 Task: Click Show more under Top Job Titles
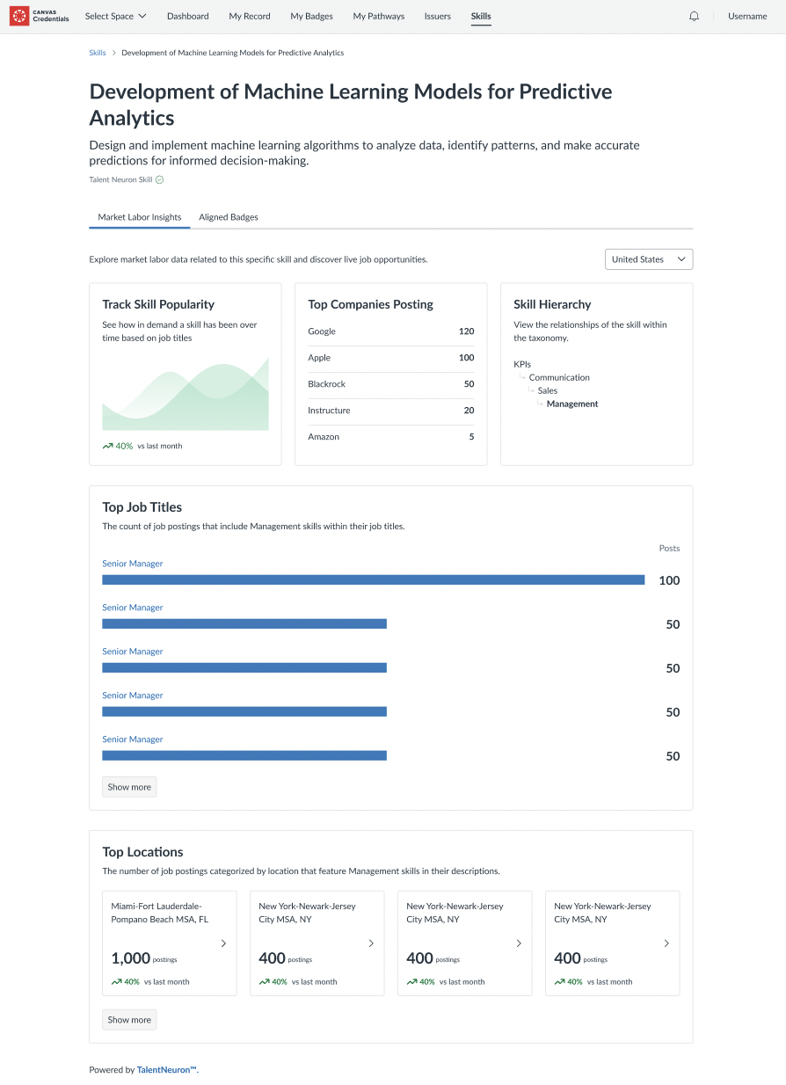click(x=129, y=787)
